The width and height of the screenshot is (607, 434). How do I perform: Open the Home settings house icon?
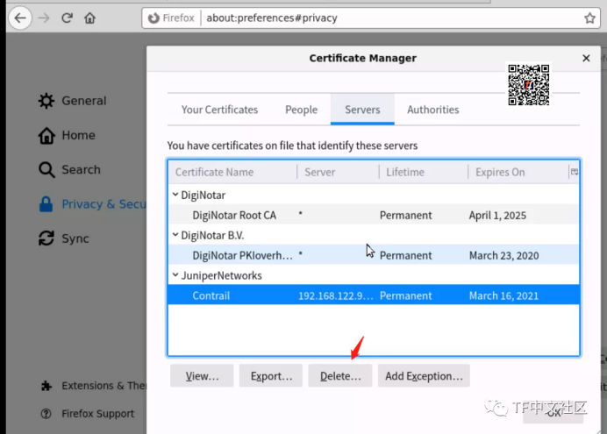pos(46,135)
